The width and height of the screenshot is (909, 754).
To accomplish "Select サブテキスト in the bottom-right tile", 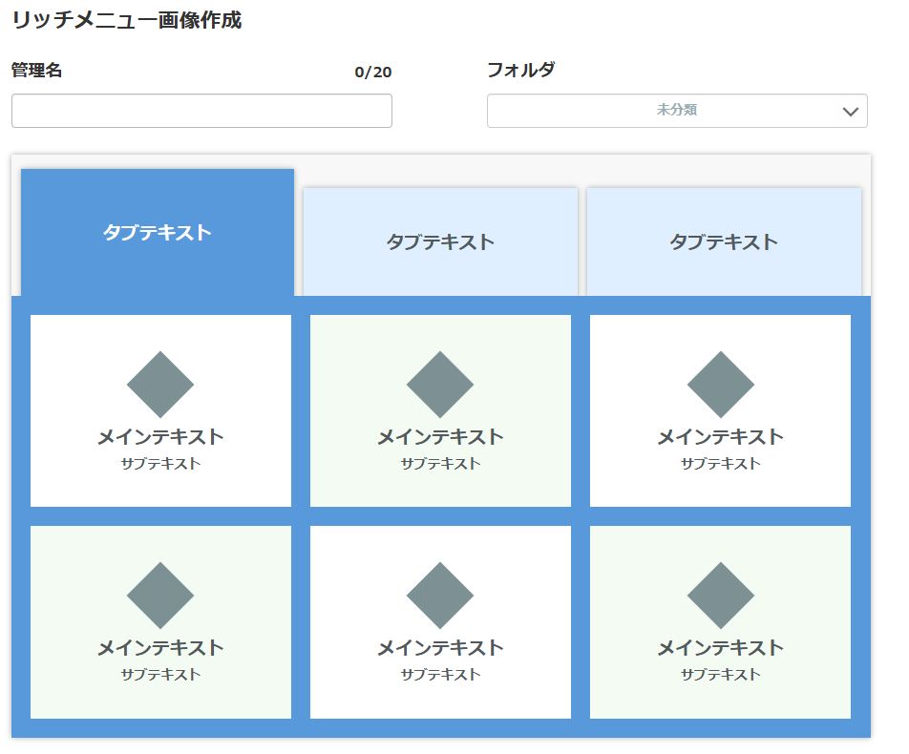I will click(721, 675).
